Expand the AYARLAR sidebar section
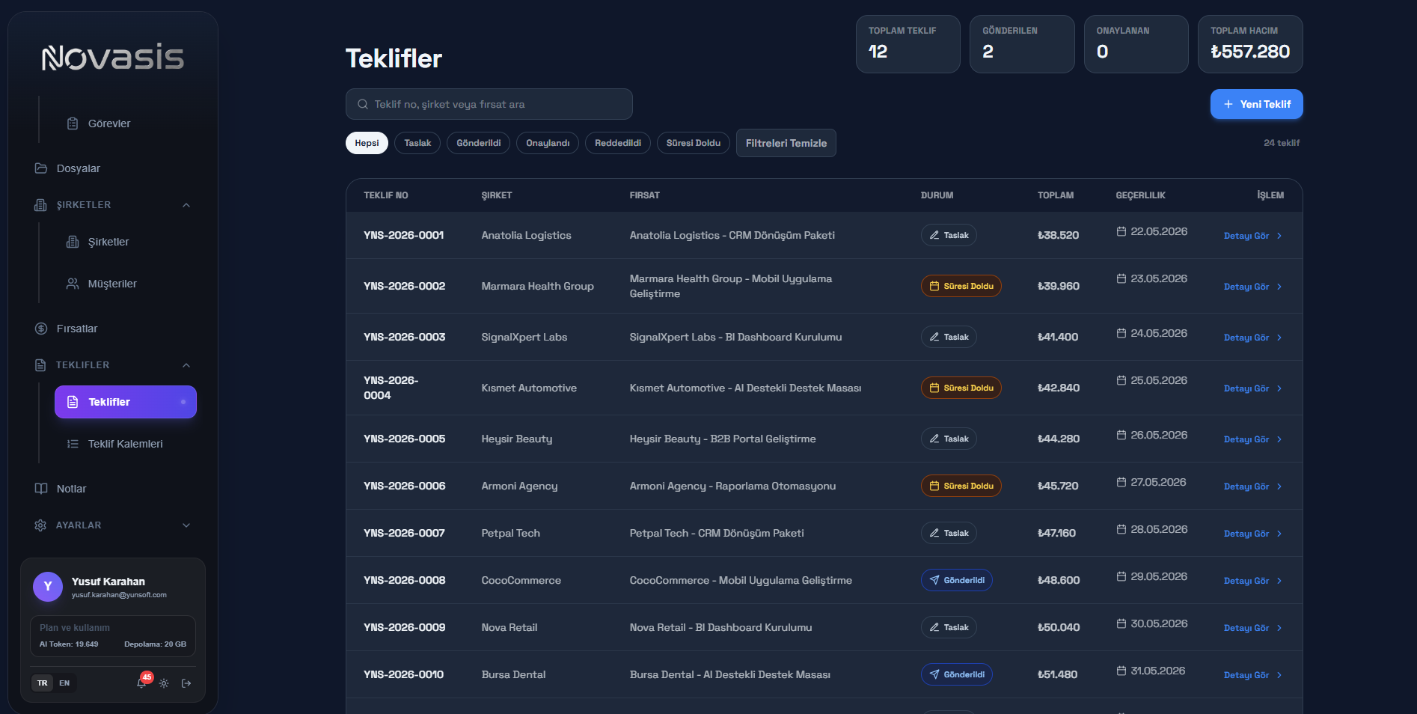1417x714 pixels. tap(186, 525)
